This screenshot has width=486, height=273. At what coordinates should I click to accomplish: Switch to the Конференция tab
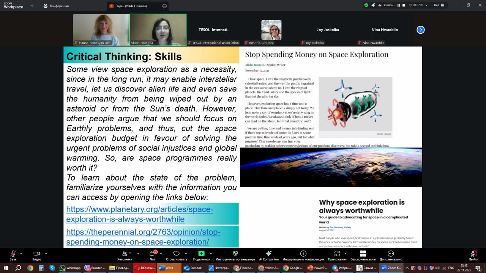point(56,6)
